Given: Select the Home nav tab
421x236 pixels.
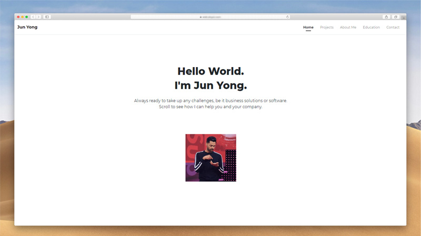Looking at the screenshot, I should tap(308, 27).
